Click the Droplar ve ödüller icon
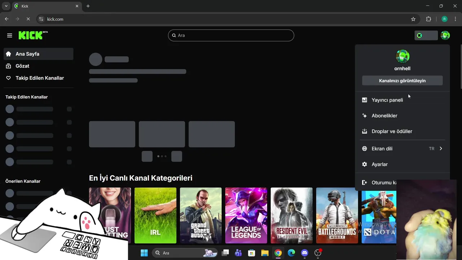Viewport: 462px width, 260px height. (x=365, y=131)
